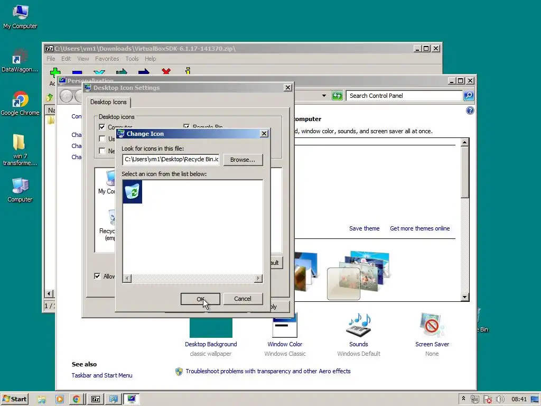Click the volume speaker tray icon
Image resolution: width=541 pixels, height=406 pixels.
(x=499, y=400)
